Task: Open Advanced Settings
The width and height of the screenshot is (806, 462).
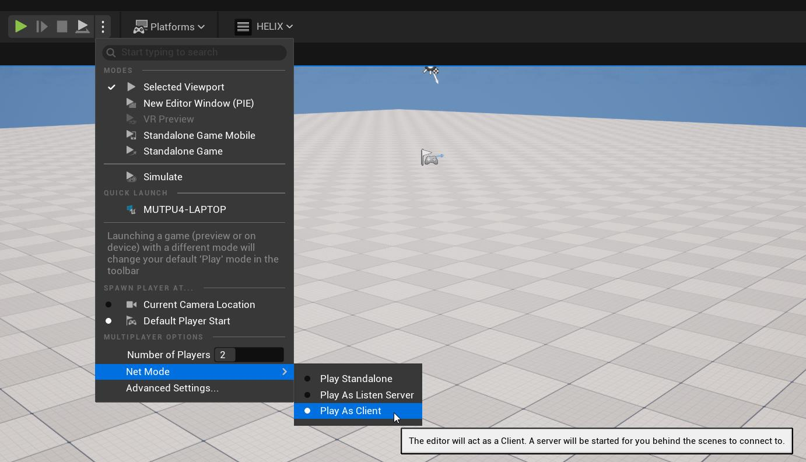Action: tap(172, 388)
